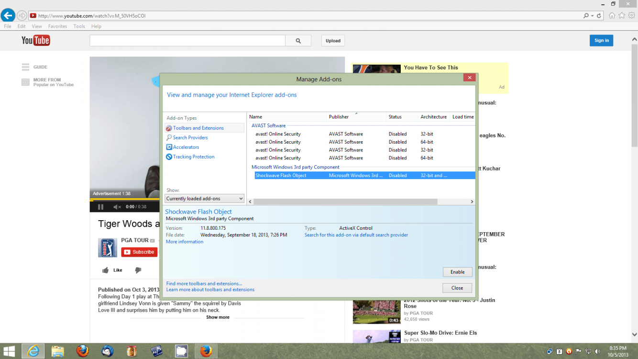Open the chart monitor app in taskbar

157,351
